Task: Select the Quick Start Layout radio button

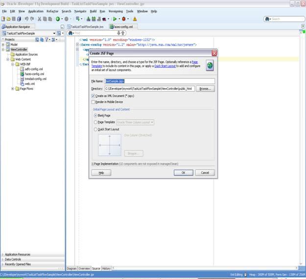Action: pos(95,129)
